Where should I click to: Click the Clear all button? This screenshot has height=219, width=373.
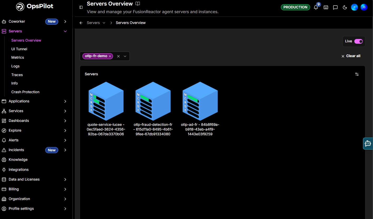351,56
